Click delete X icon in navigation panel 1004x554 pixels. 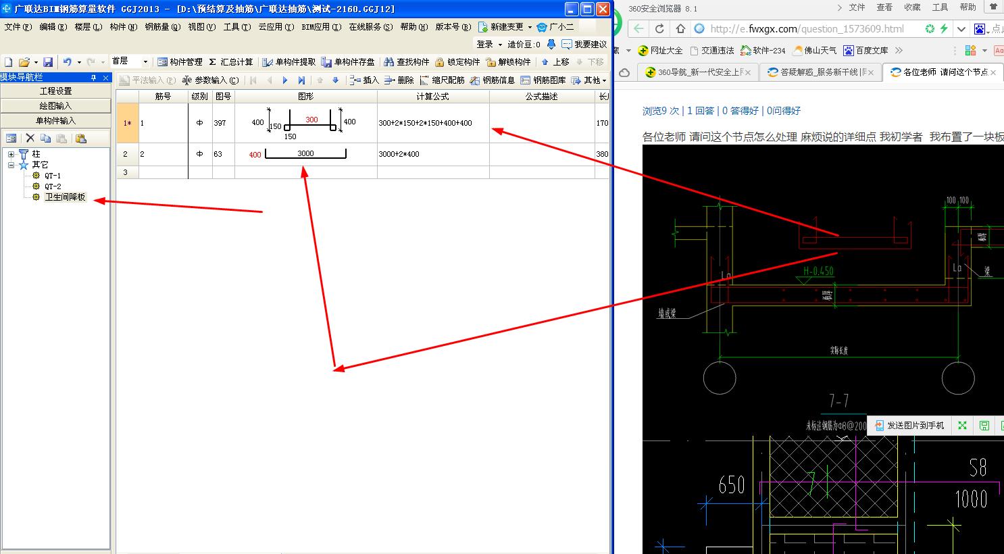[30, 138]
